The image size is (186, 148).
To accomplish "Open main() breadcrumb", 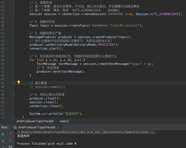I will point(64,121).
